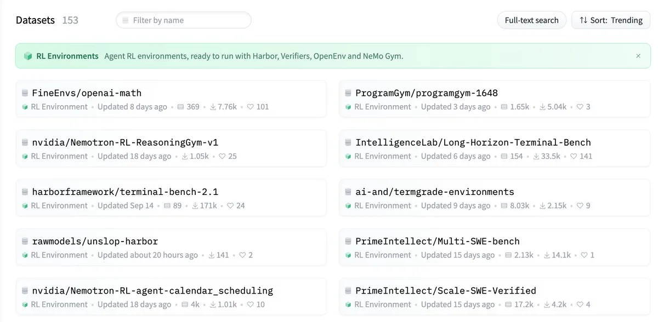Click the dataset icon beside FineEnvs/openai-math
This screenshot has width=658, height=322.
[25, 93]
